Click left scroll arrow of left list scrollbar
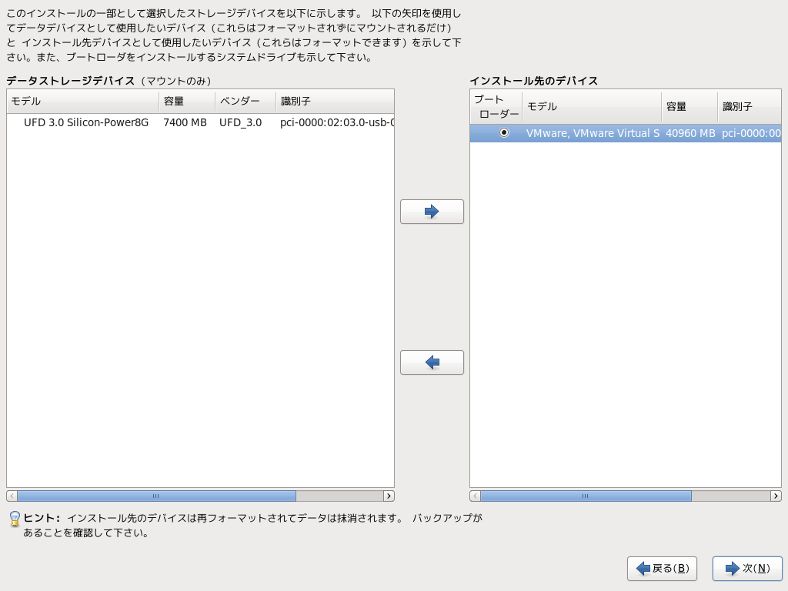The width and height of the screenshot is (788, 591). coord(12,496)
